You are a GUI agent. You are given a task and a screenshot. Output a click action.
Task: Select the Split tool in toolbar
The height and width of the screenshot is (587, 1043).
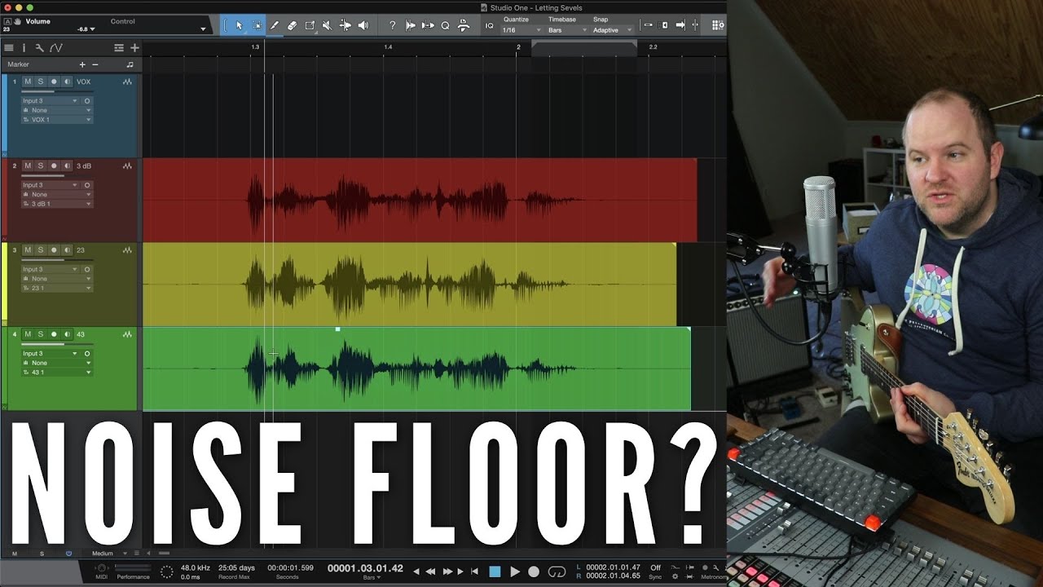[x=310, y=25]
